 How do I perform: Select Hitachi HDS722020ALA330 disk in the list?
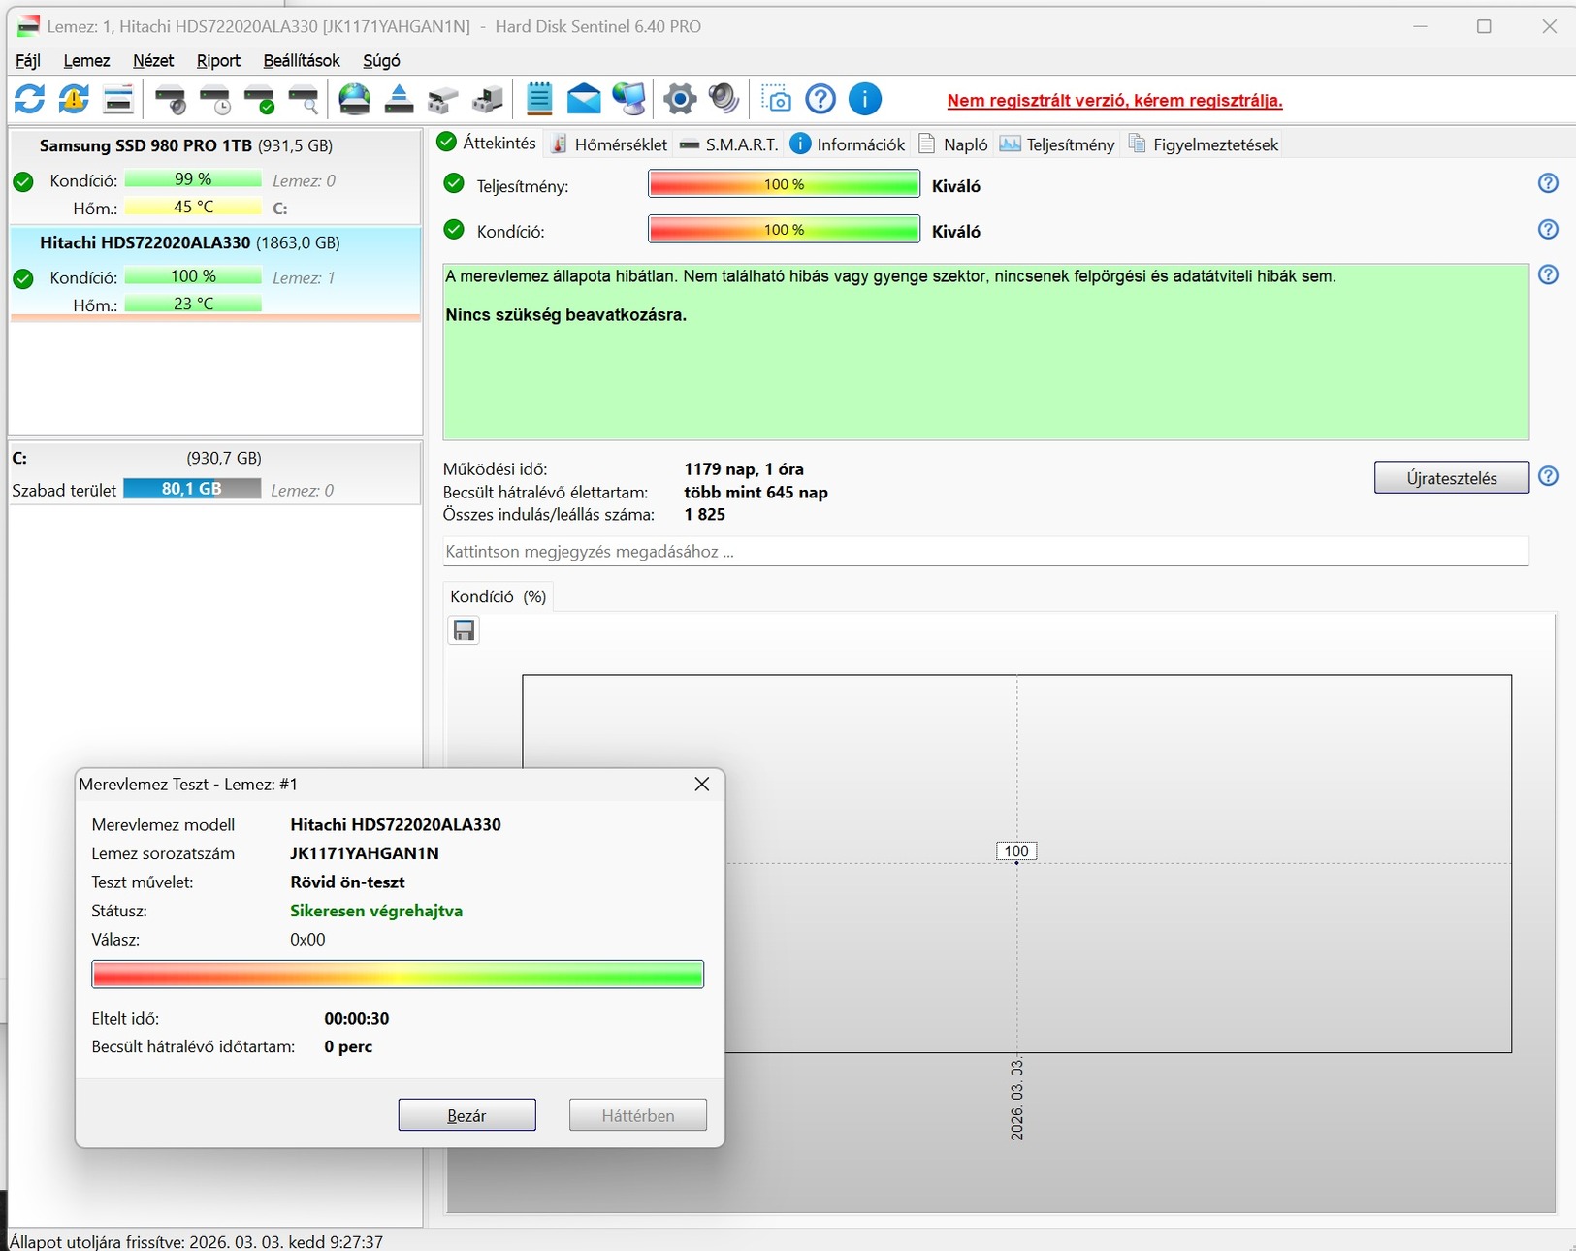(x=215, y=273)
